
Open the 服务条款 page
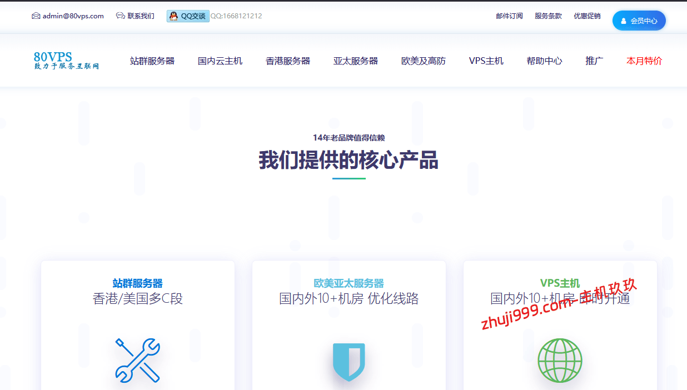pyautogui.click(x=548, y=16)
